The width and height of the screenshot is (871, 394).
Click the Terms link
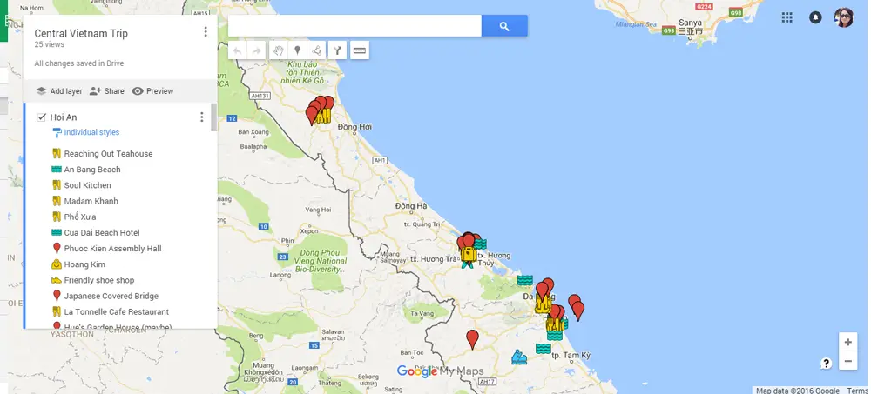pyautogui.click(x=856, y=391)
